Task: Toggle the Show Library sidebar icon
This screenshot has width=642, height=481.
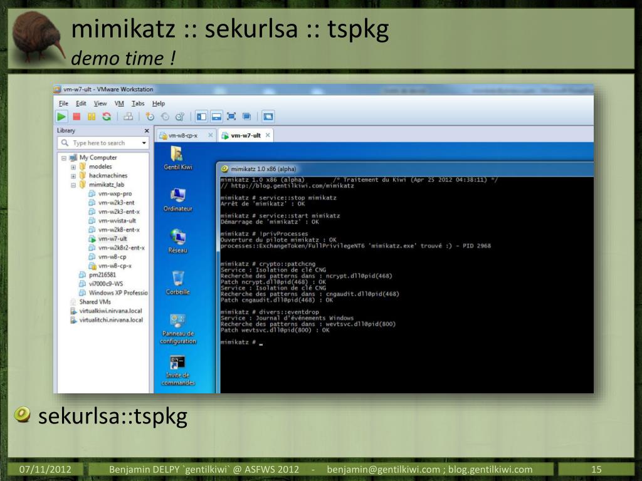Action: 201,117
